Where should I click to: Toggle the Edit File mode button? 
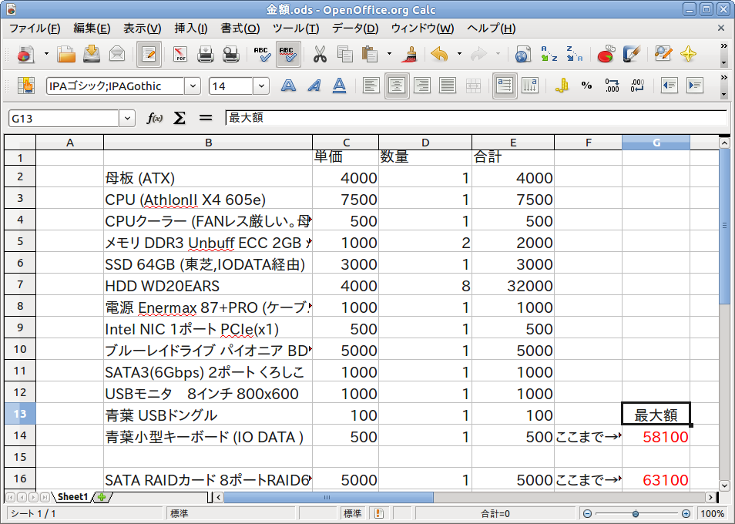[x=149, y=55]
